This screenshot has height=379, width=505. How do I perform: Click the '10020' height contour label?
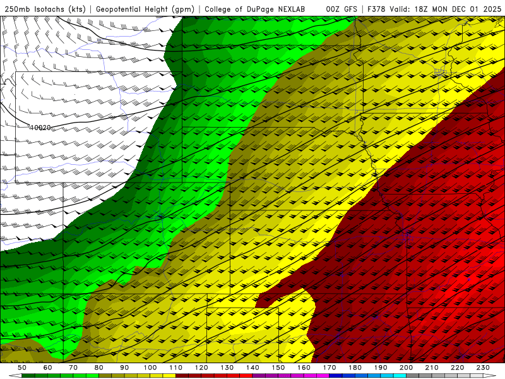pos(40,128)
